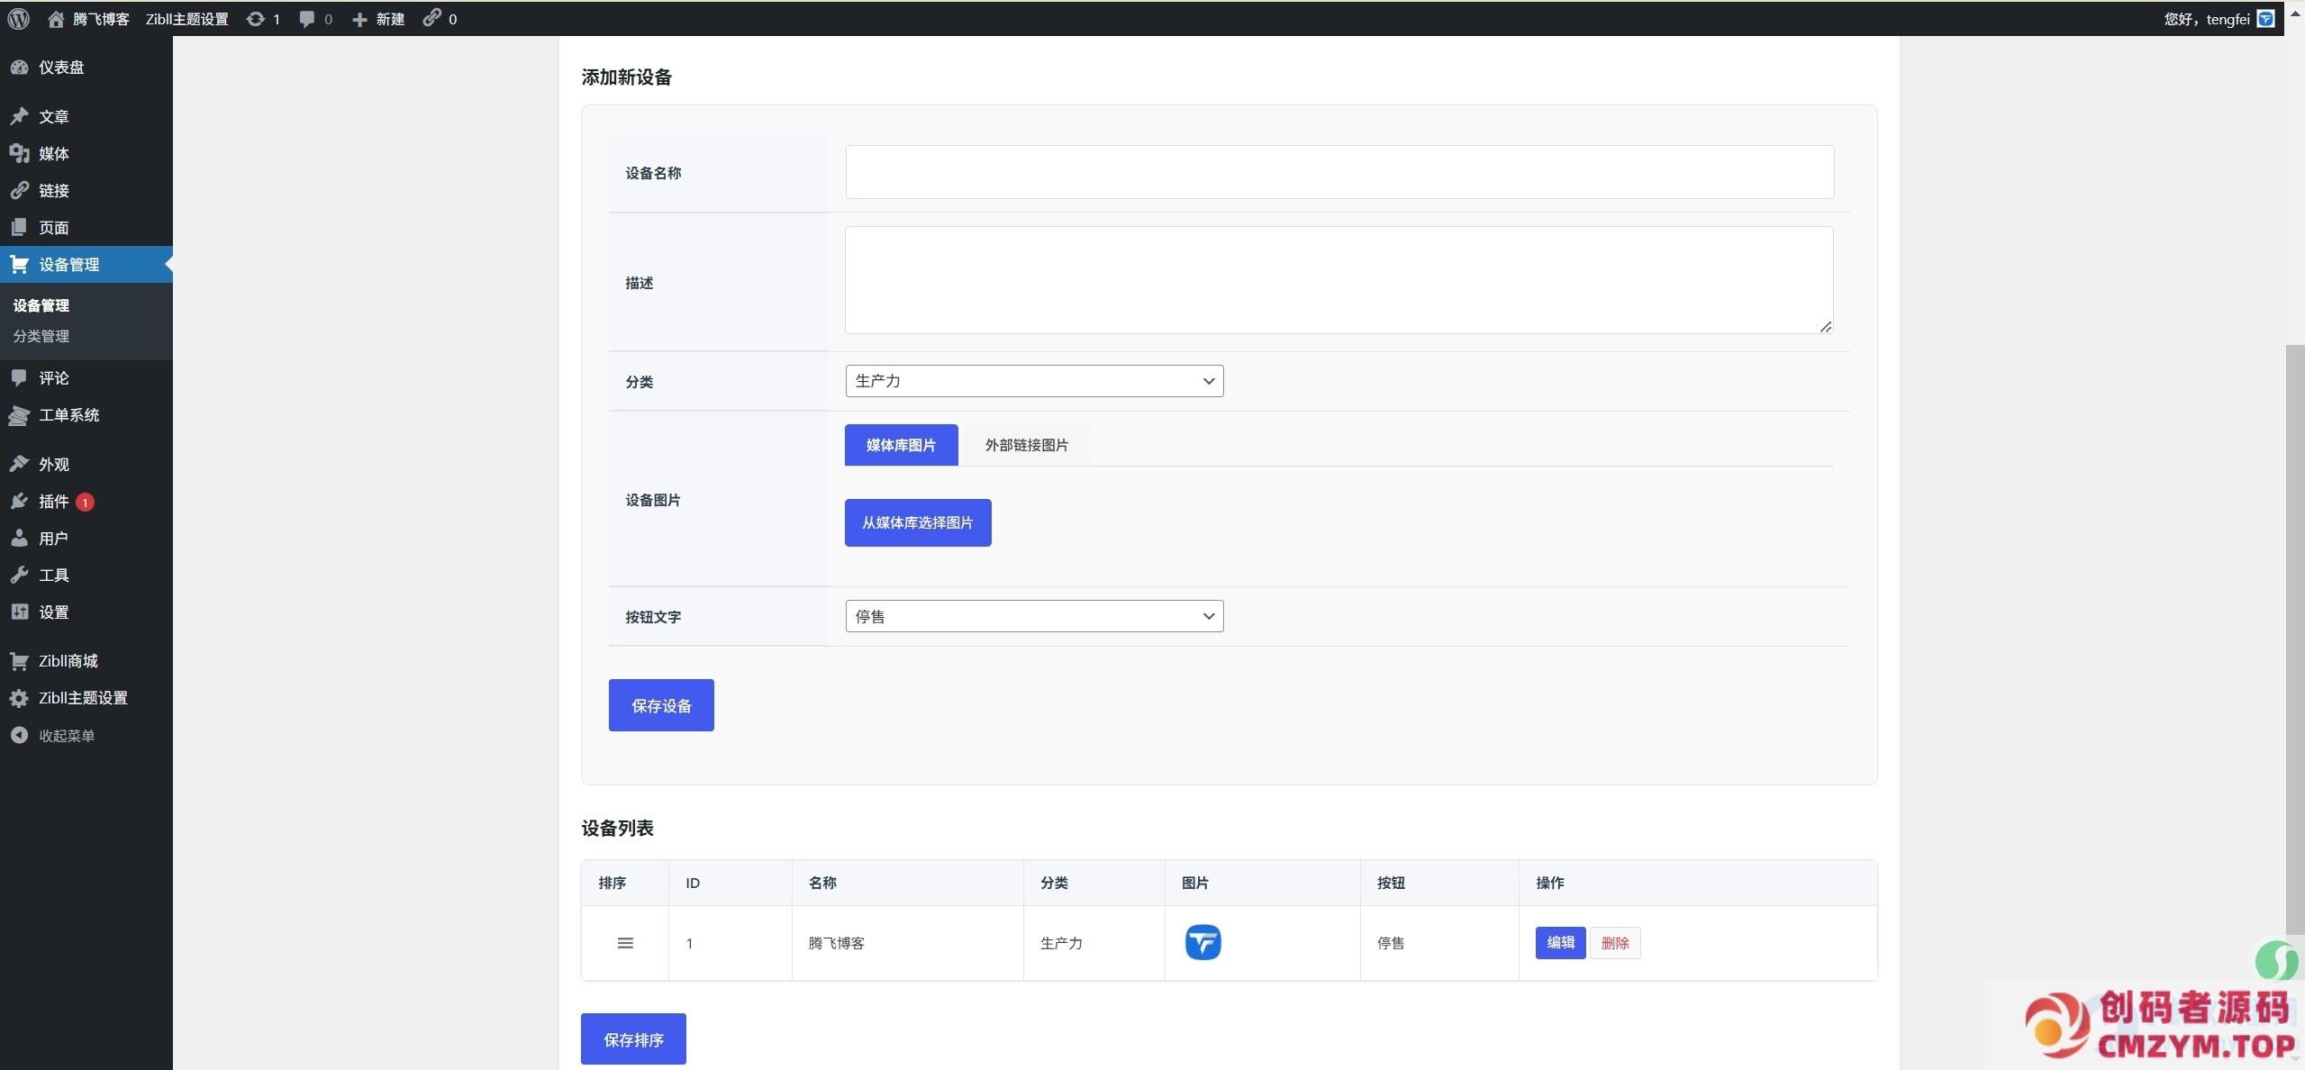Screen dimensions: 2305x1070
Task: Expand the 分类 category dropdown
Action: pyautogui.click(x=1033, y=381)
